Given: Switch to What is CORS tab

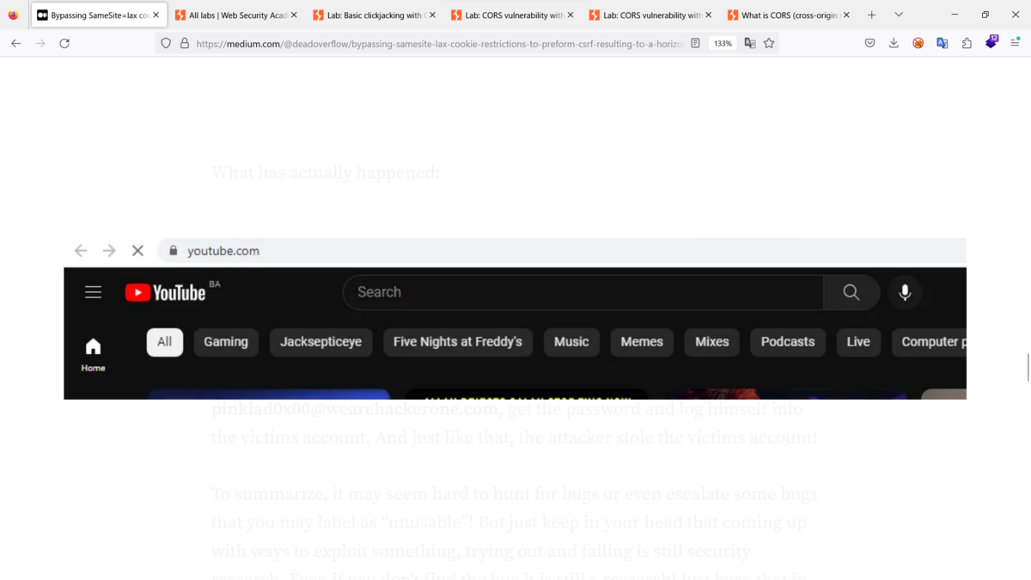Looking at the screenshot, I should click(x=788, y=15).
